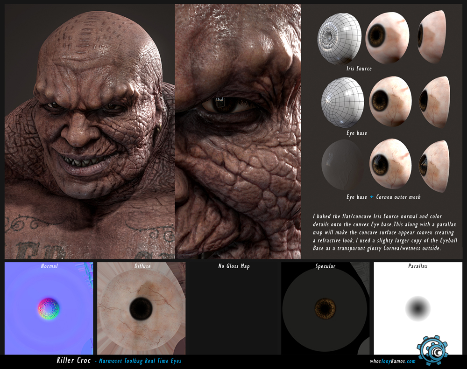Click the Eye base wireframe eyeball
Viewport: 467px width, 369px height.
click(x=342, y=102)
